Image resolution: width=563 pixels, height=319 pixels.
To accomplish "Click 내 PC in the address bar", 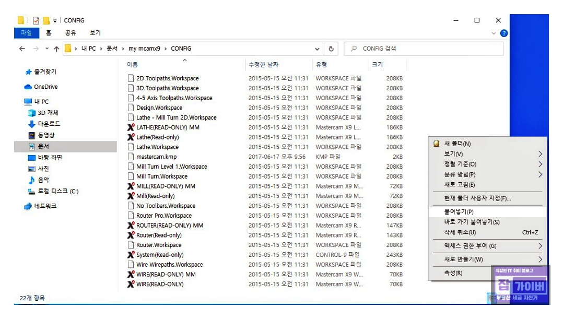I will pyautogui.click(x=88, y=49).
